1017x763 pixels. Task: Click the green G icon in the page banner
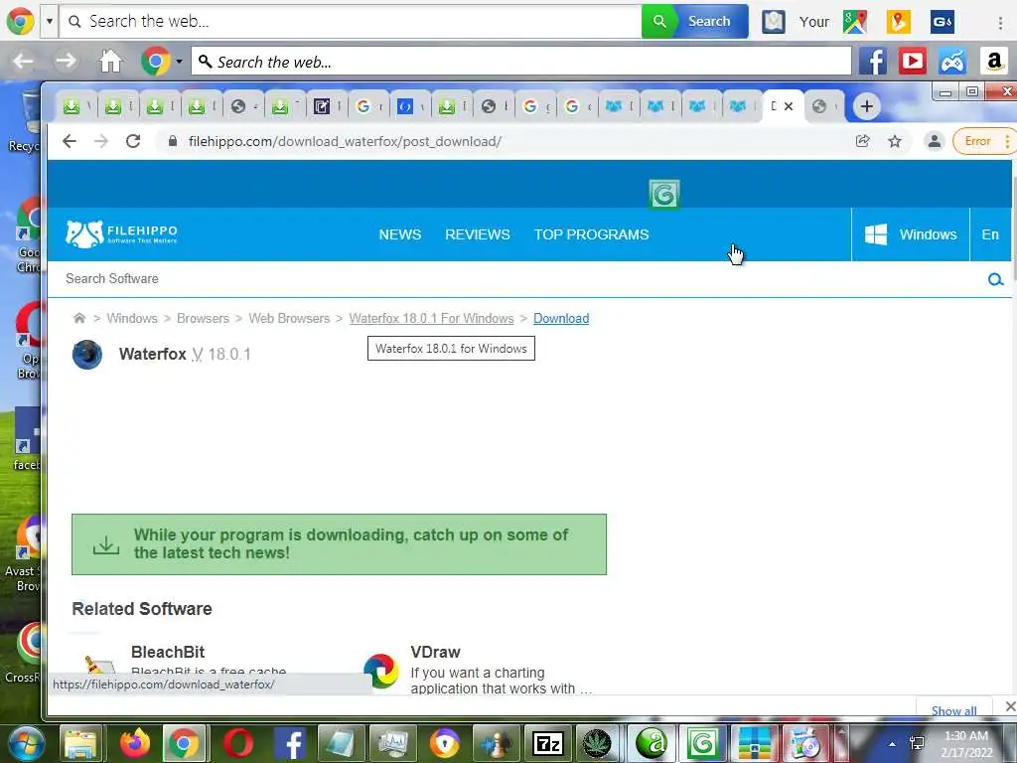click(x=663, y=195)
